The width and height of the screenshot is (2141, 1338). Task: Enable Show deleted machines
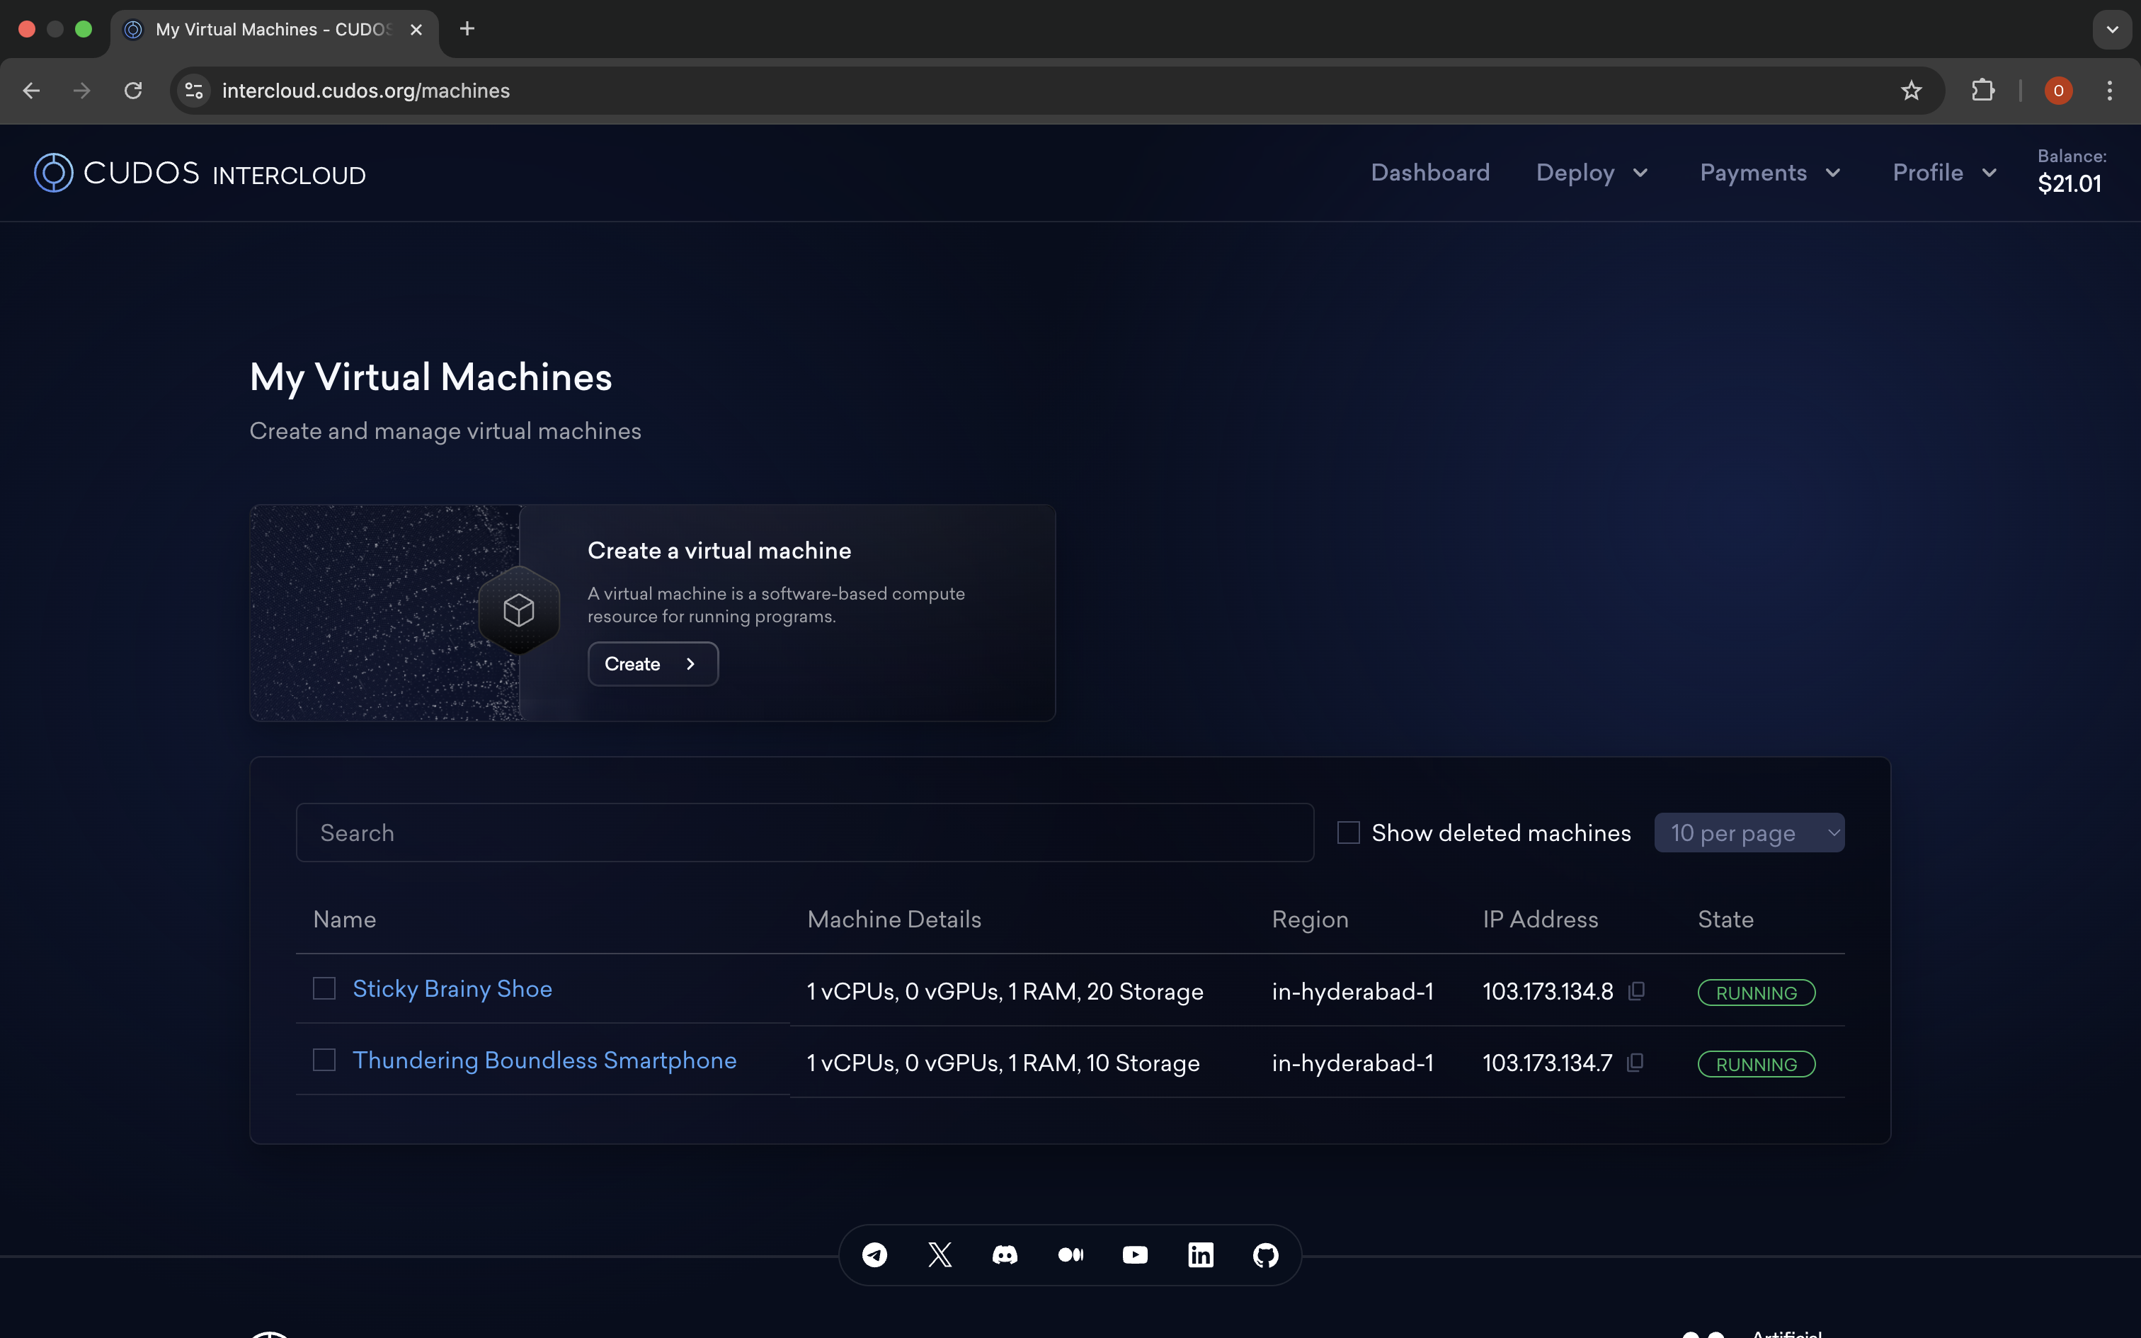1348,833
